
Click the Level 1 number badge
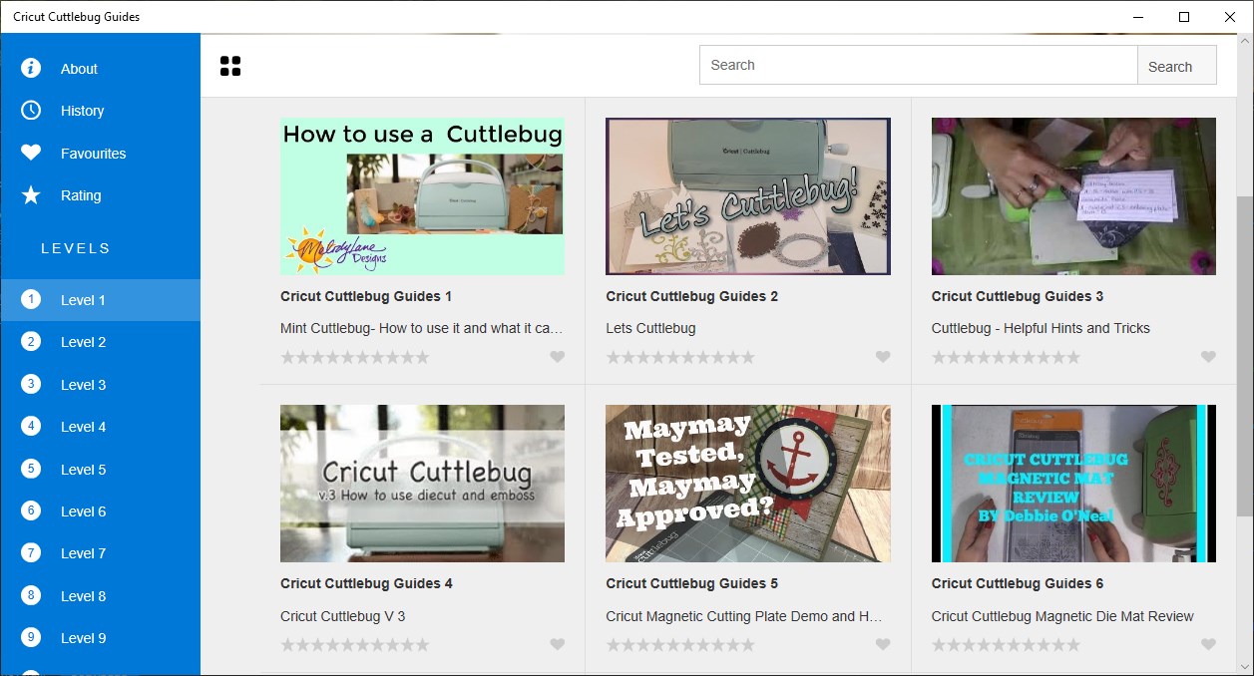31,299
